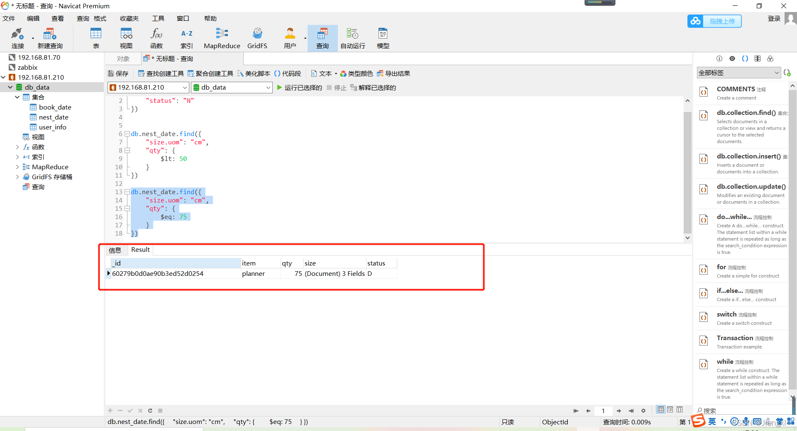Expand the 函数 (Functions) tree node
Viewport: 797px width, 431px height.
tap(17, 147)
